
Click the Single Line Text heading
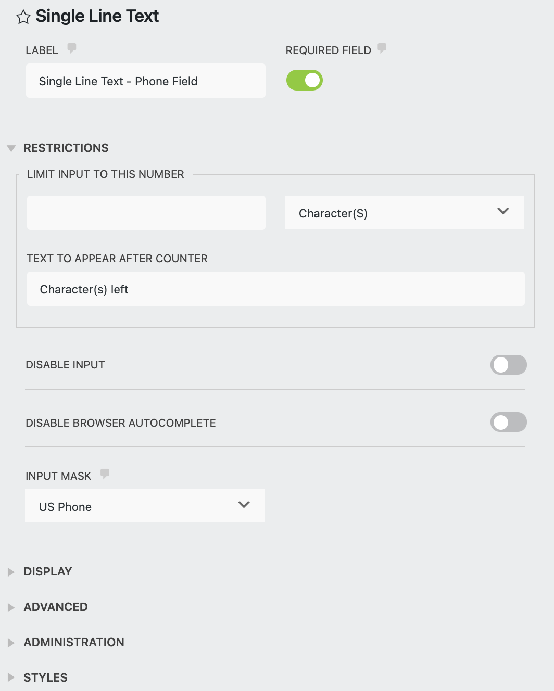[96, 16]
